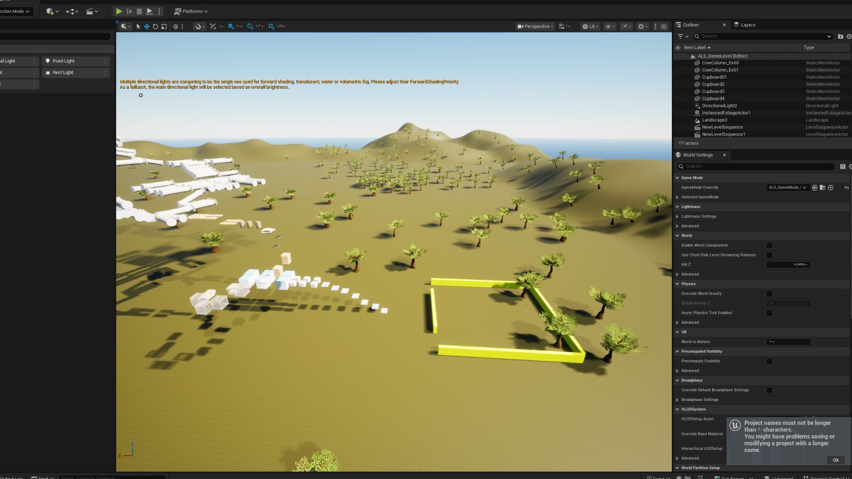Choose the Select (arrow) tool in viewport
The height and width of the screenshot is (479, 852).
coord(138,27)
